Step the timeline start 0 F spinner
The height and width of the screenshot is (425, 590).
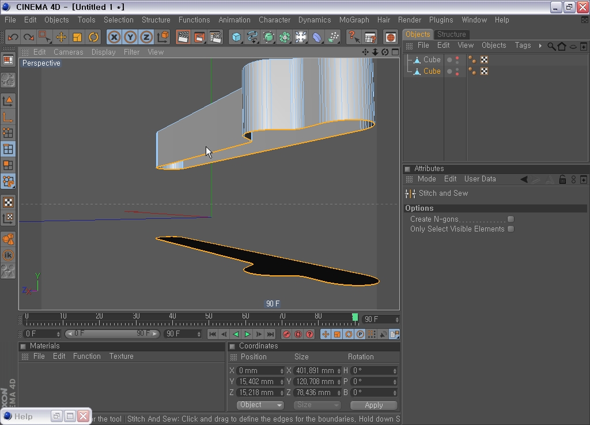(x=58, y=334)
